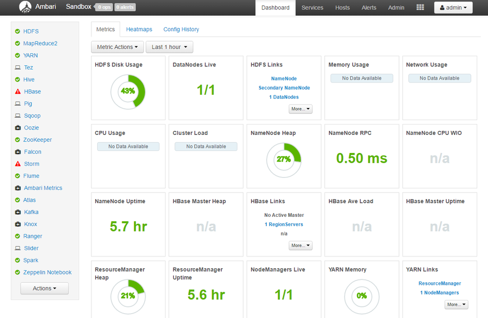Screen dimensions: 488x318
Task: Open the Metric Actions dropdown
Action: [x=117, y=47]
